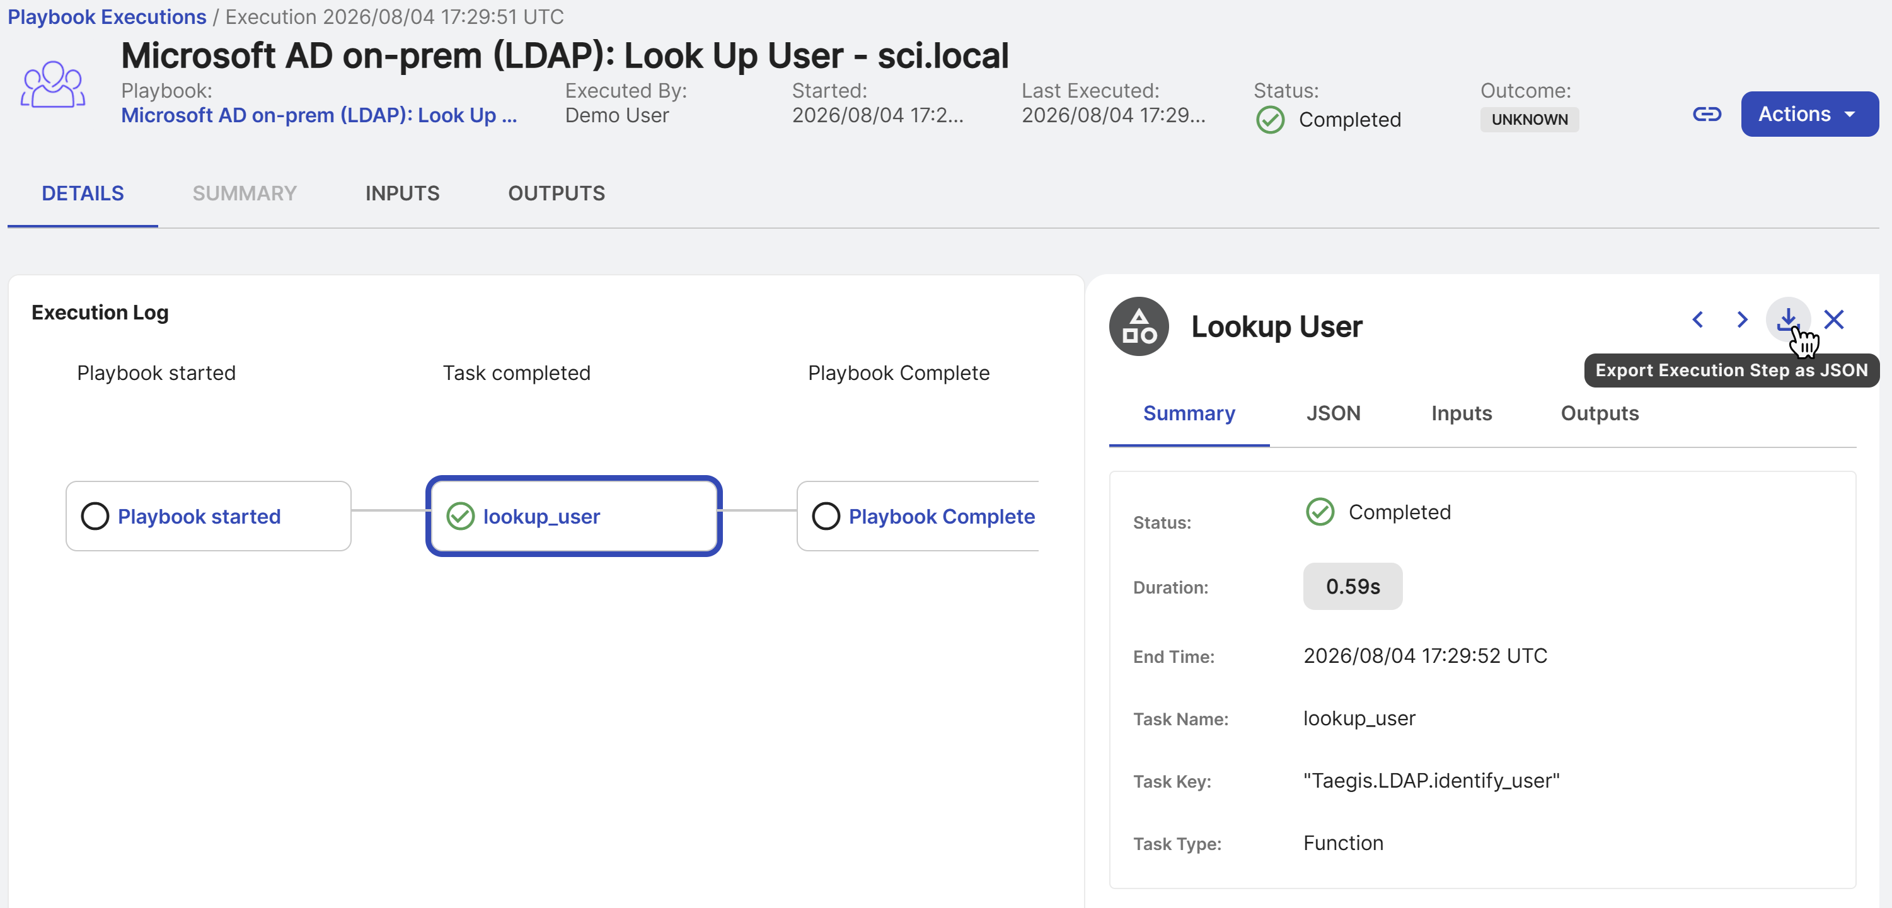This screenshot has height=908, width=1892.
Task: Open the Microsoft AD on-prem playbook link
Action: [x=319, y=115]
